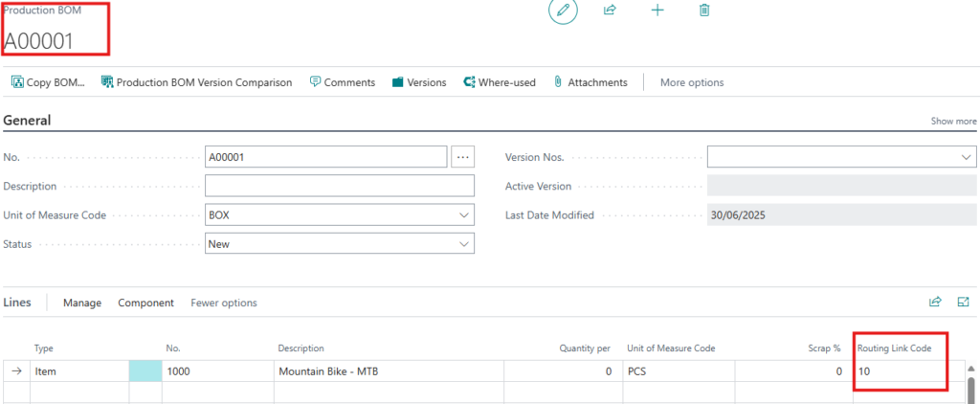Click the Description column header in lines
Screen dimensions: 980x404
(301, 348)
